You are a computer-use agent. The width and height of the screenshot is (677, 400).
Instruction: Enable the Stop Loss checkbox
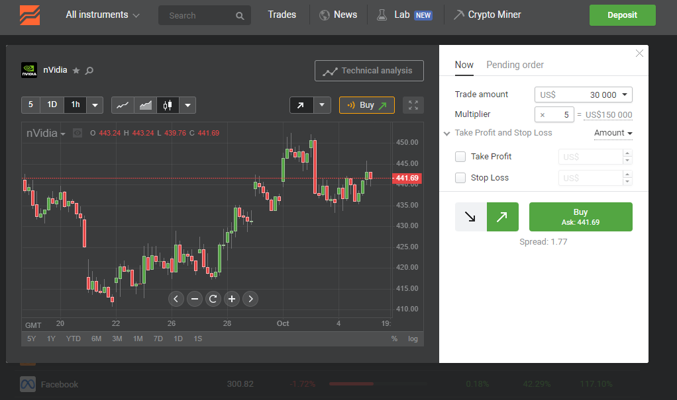pyautogui.click(x=460, y=178)
